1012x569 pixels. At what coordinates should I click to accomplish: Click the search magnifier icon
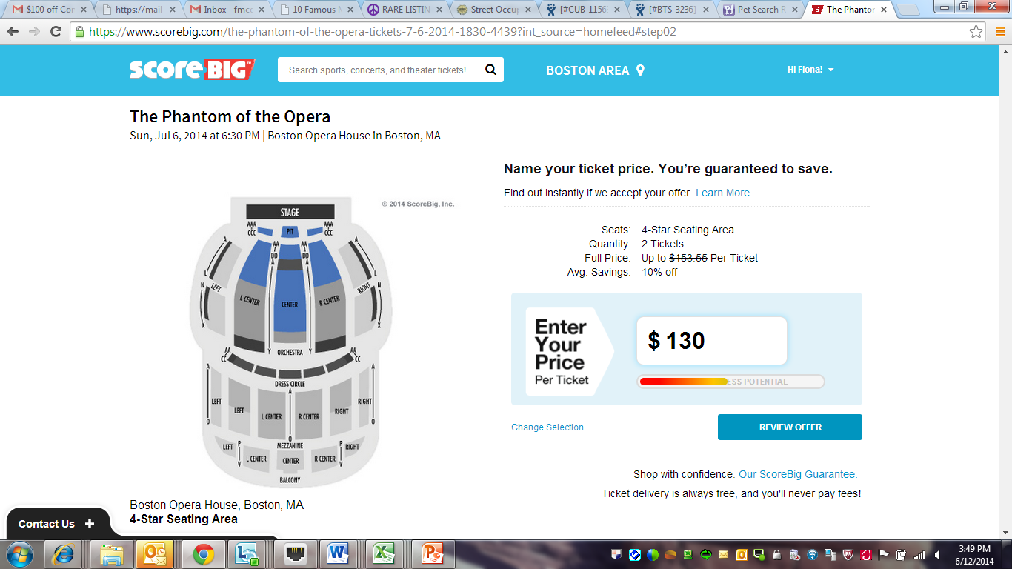click(x=490, y=70)
